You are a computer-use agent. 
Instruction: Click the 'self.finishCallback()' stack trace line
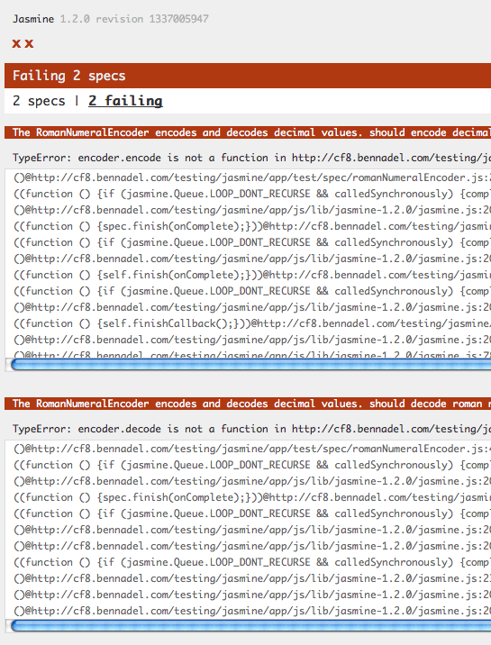point(252,323)
